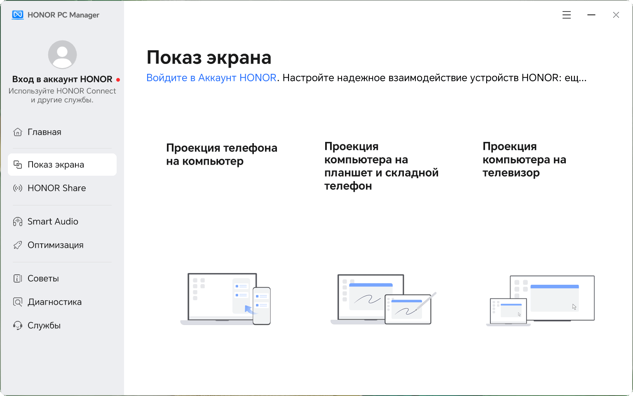633x396 pixels.
Task: Open Smart Audio settings
Action: tap(62, 222)
